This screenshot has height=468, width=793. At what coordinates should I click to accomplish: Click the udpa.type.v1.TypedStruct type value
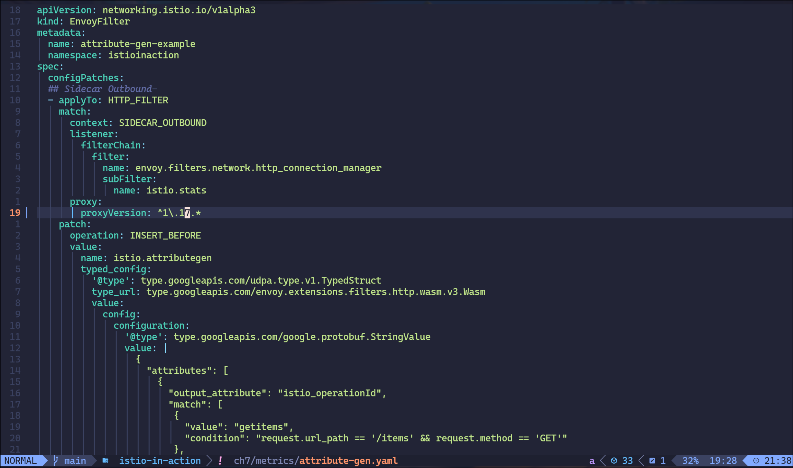pos(261,280)
